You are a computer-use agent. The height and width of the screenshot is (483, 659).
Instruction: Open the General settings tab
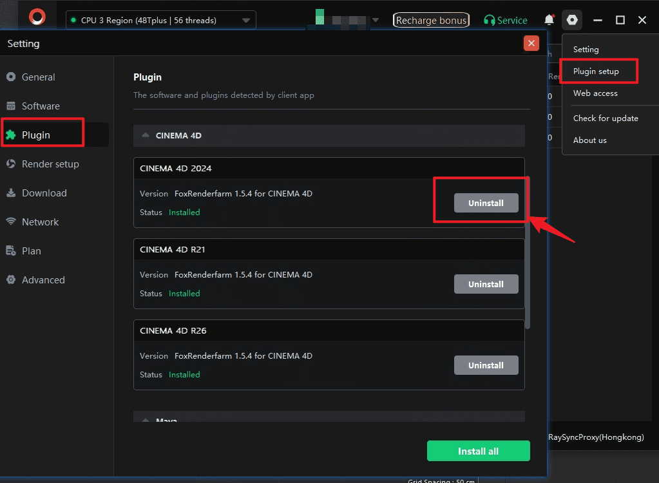click(x=38, y=77)
